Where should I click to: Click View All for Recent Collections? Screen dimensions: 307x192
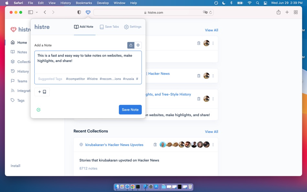pos(211,132)
